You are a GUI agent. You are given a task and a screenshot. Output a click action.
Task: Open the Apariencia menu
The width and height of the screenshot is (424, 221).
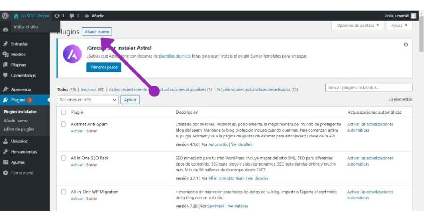coord(21,89)
